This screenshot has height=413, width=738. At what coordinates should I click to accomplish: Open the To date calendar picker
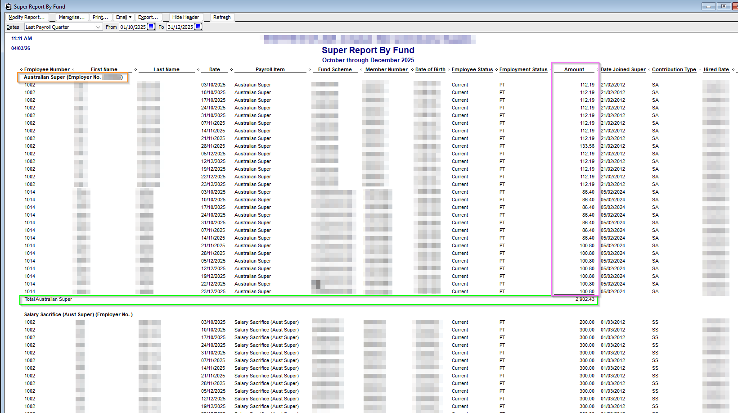pos(198,27)
